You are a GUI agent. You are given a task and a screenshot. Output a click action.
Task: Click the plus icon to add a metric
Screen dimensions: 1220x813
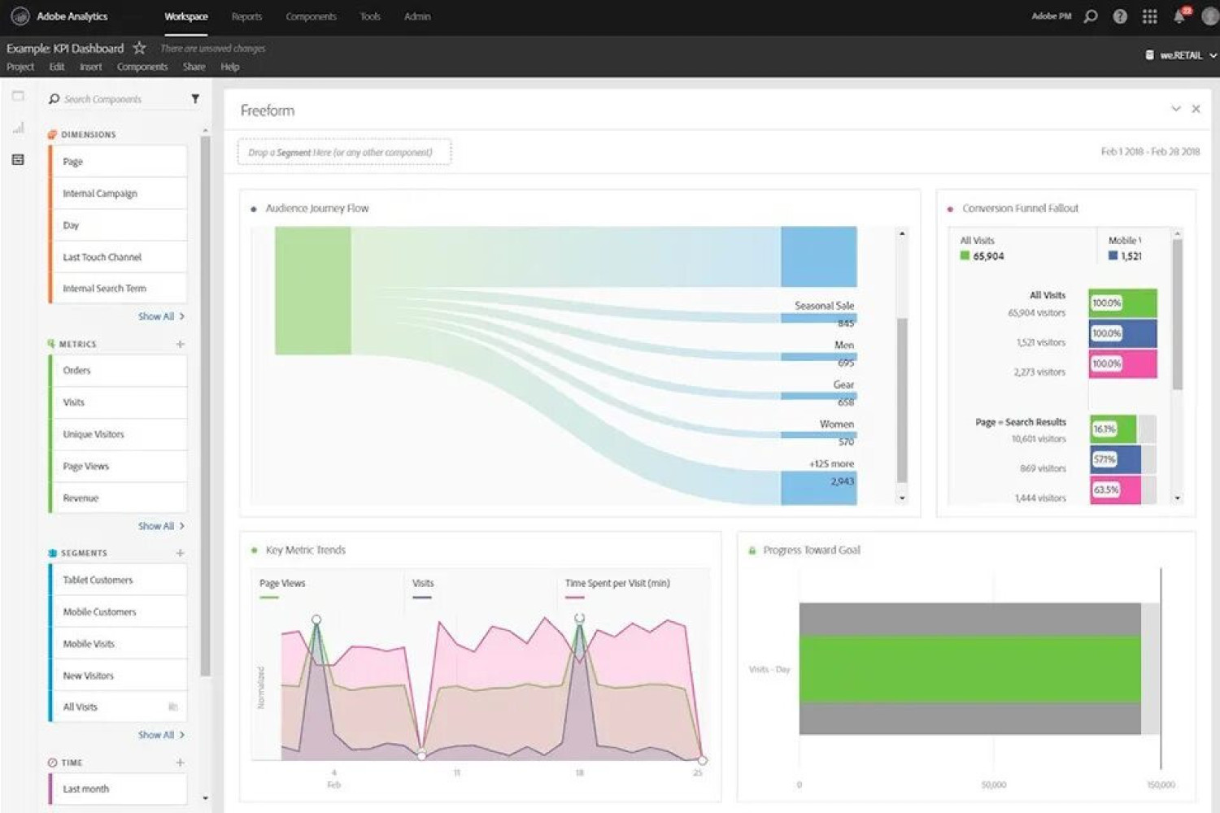coord(180,344)
